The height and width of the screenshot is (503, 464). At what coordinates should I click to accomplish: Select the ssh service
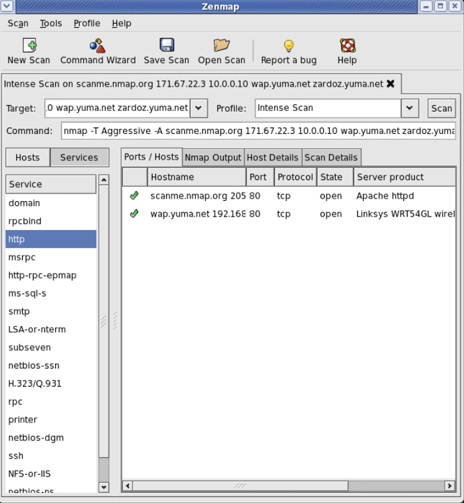(x=50, y=455)
